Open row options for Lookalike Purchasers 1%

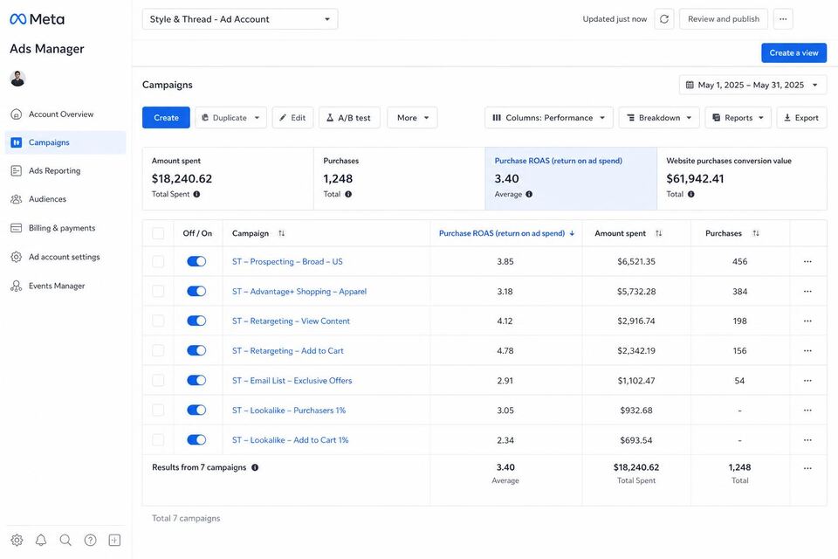tap(807, 410)
